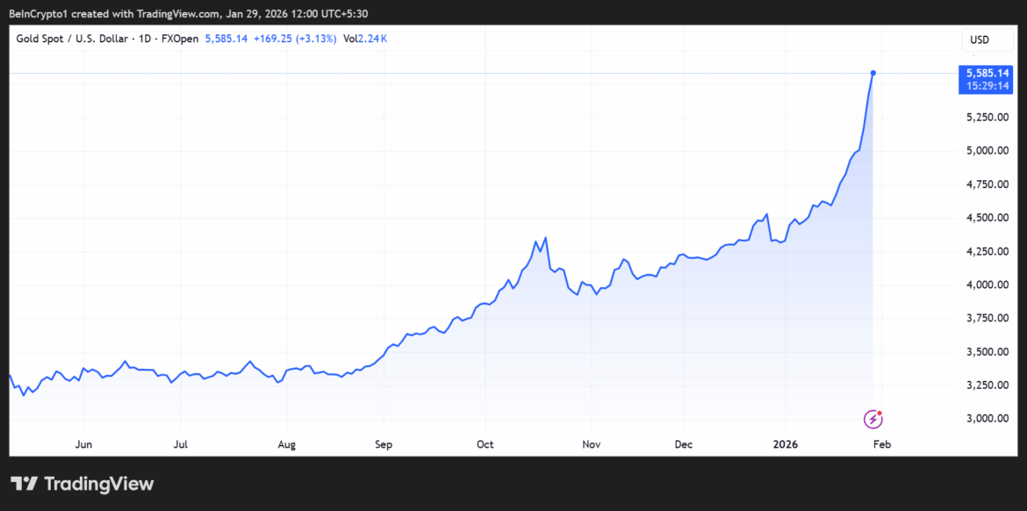Click the blue 5,585.14 price in the legend

click(x=226, y=39)
